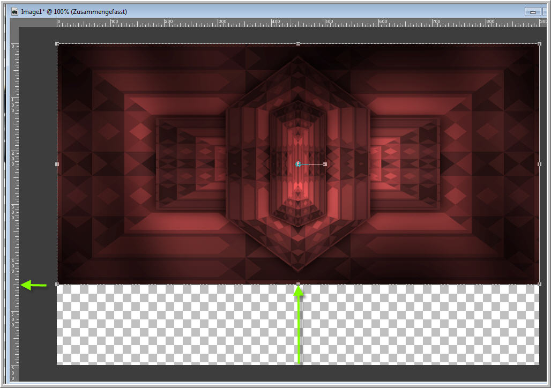The image size is (551, 388).
Task: Click the Image1 title bar text
Action: (x=74, y=11)
